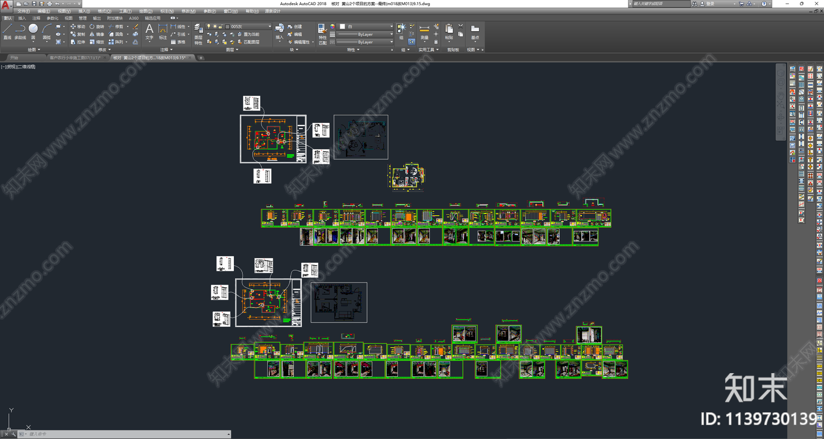Expand the 注释 panel

(x=166, y=50)
